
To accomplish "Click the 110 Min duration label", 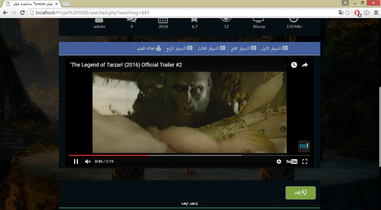I will coord(294,27).
